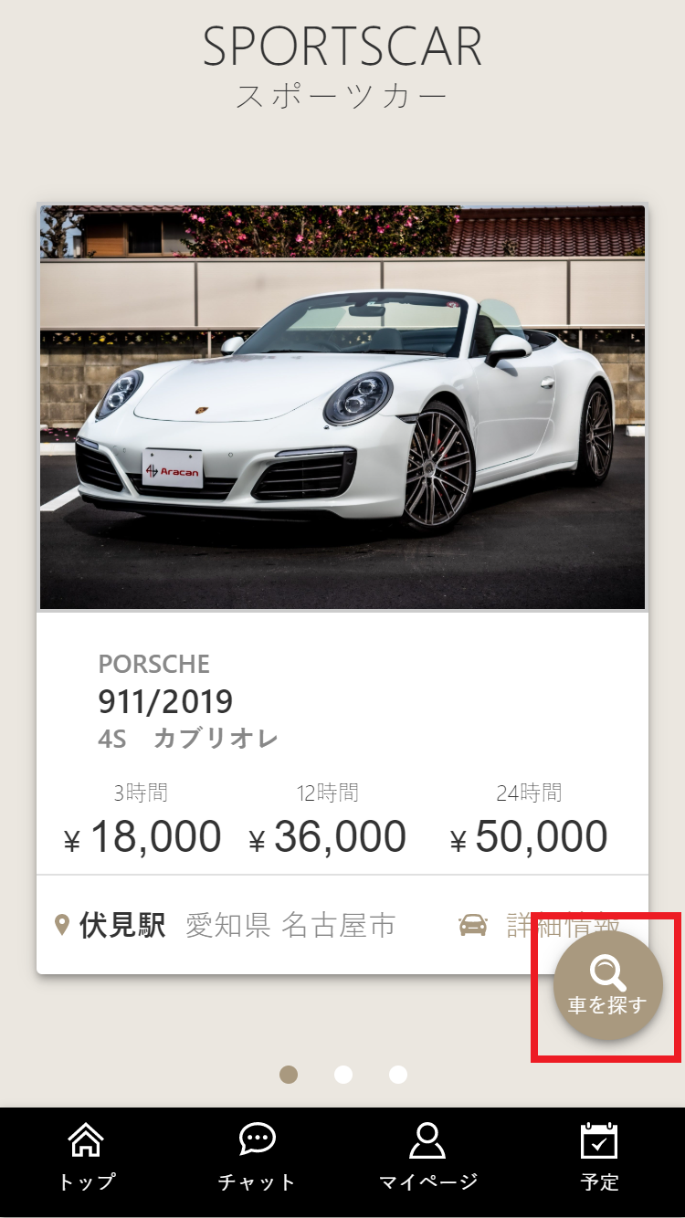Switch to the second carousel dot
685x1218 pixels.
point(343,1075)
